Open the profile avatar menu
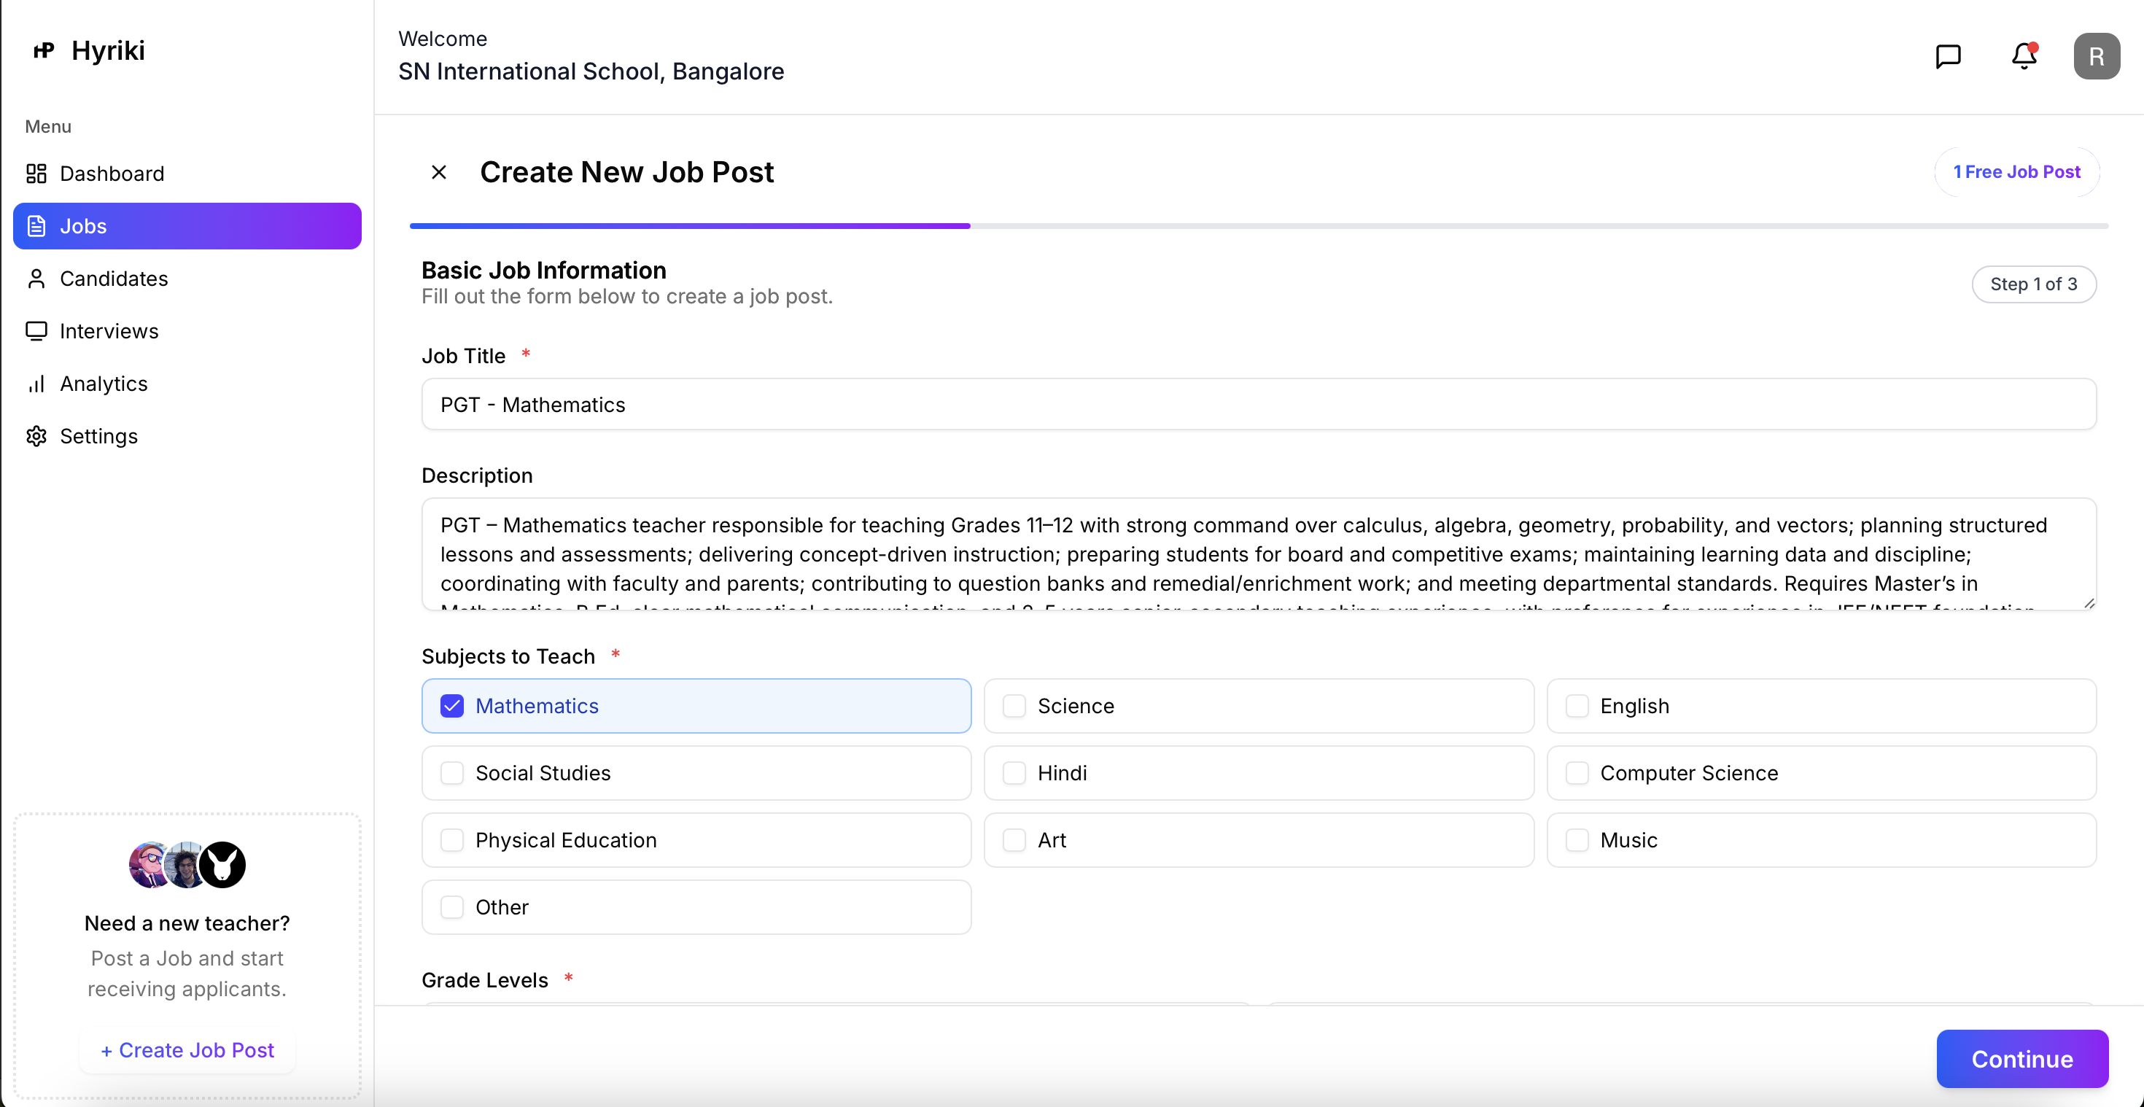The height and width of the screenshot is (1107, 2144). (2097, 55)
